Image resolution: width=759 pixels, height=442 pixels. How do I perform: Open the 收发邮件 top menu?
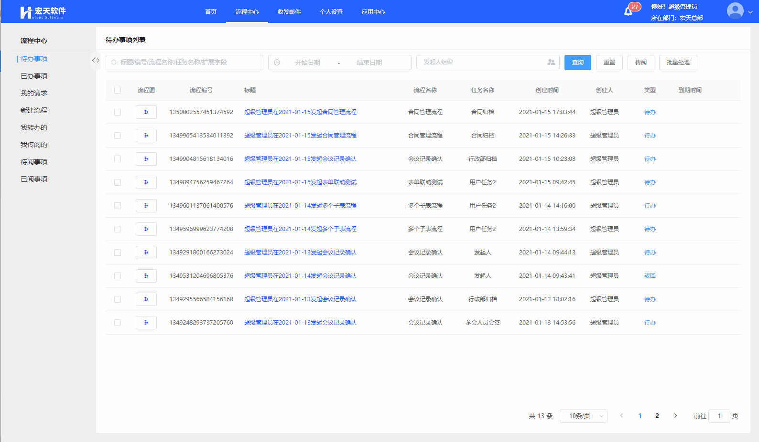(289, 12)
